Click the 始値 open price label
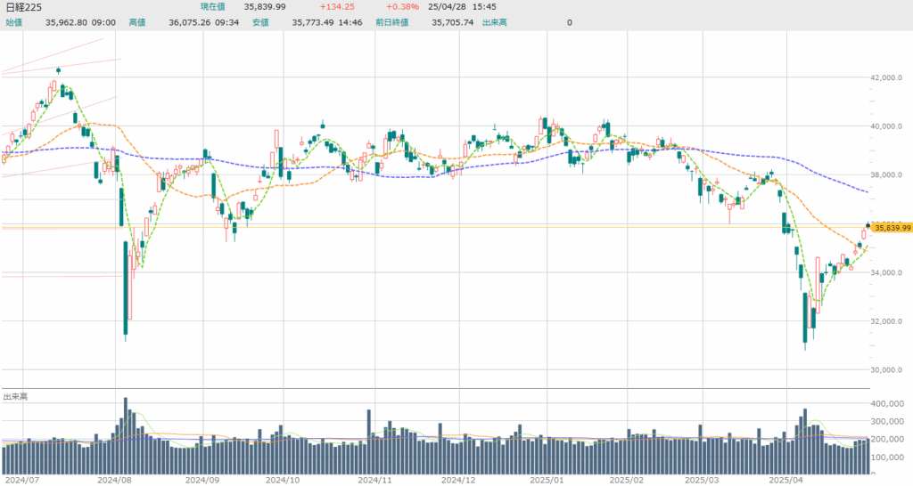The width and height of the screenshot is (913, 486). pos(14,22)
